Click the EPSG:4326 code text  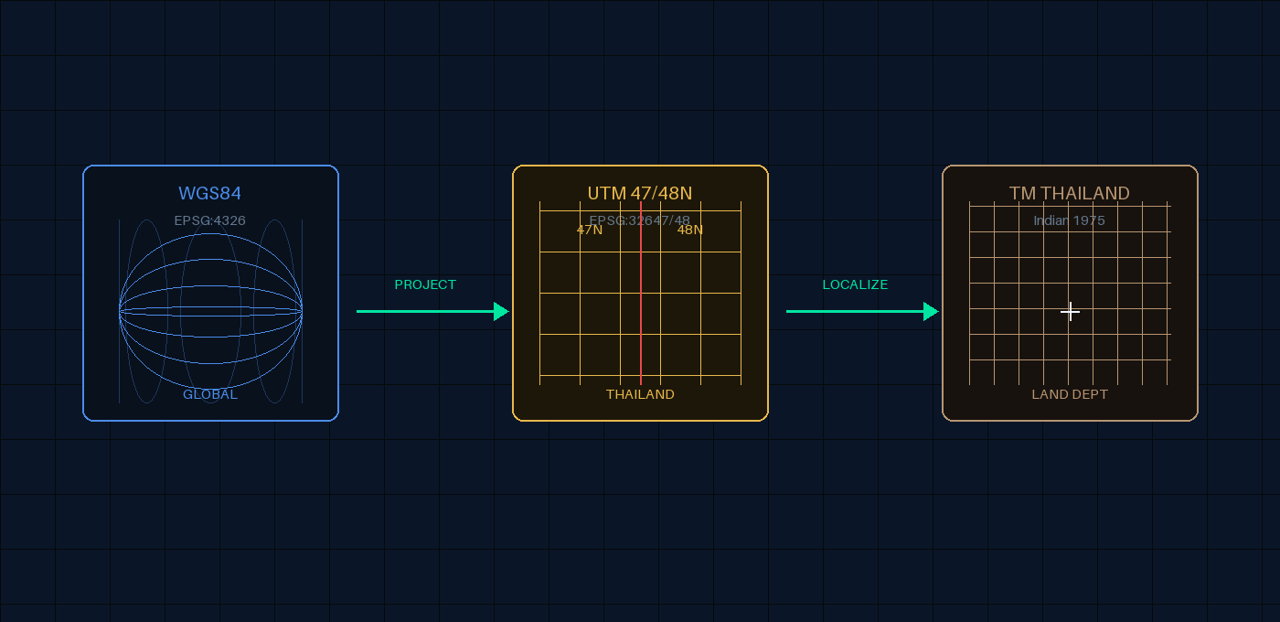click(210, 220)
